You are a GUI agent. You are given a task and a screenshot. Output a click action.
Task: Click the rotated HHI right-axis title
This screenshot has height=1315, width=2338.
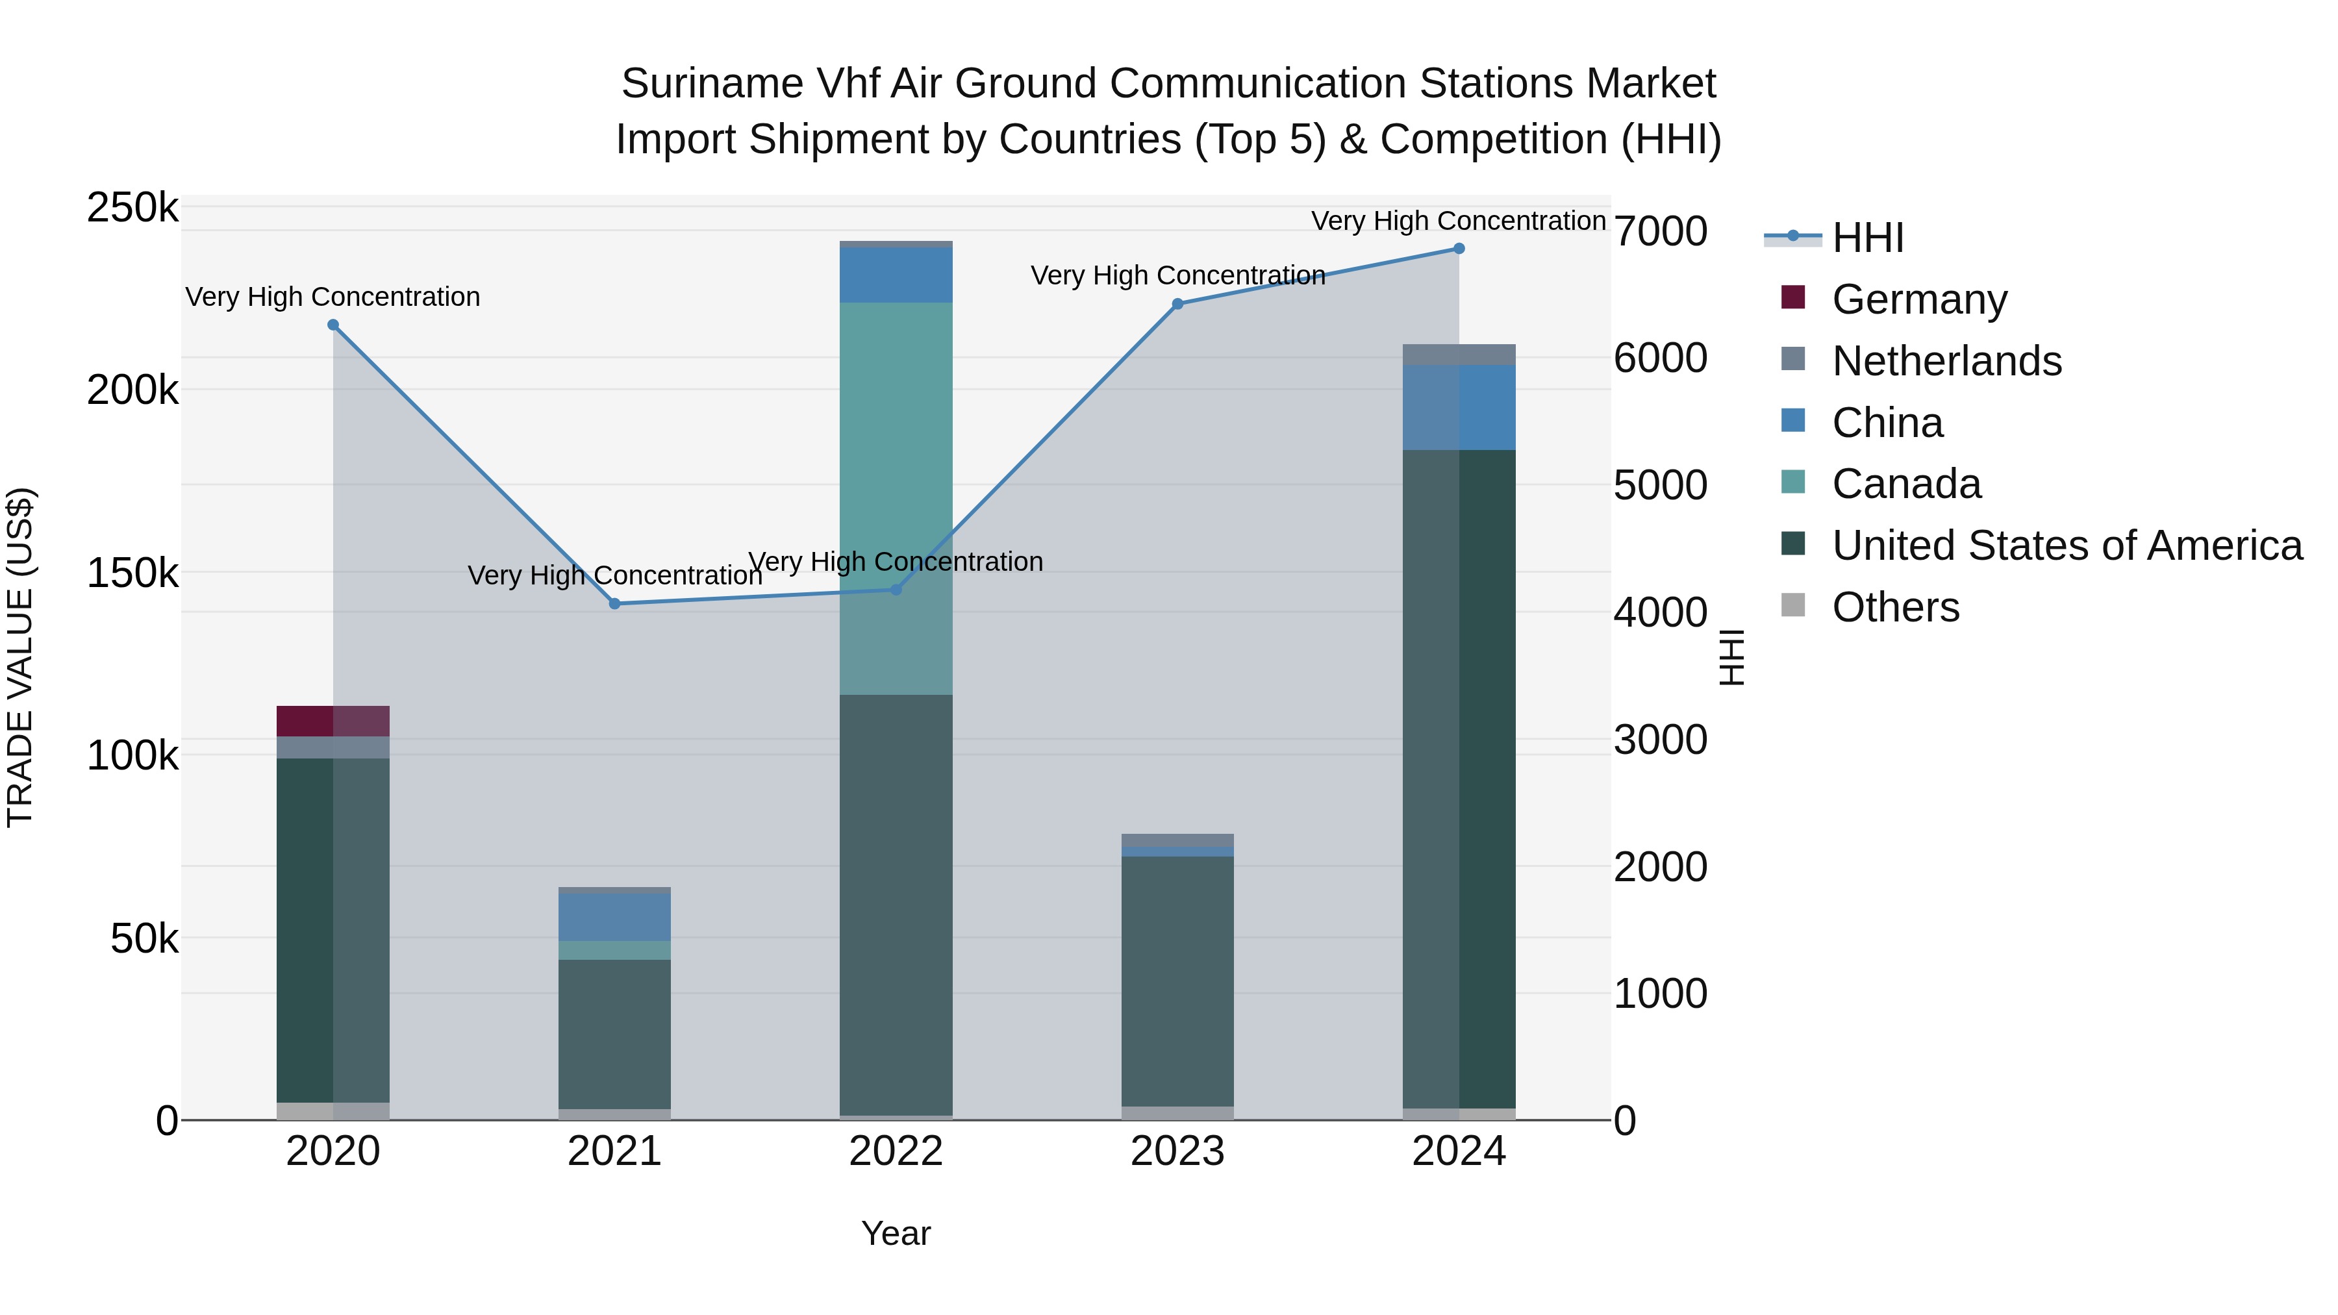coord(1731,657)
